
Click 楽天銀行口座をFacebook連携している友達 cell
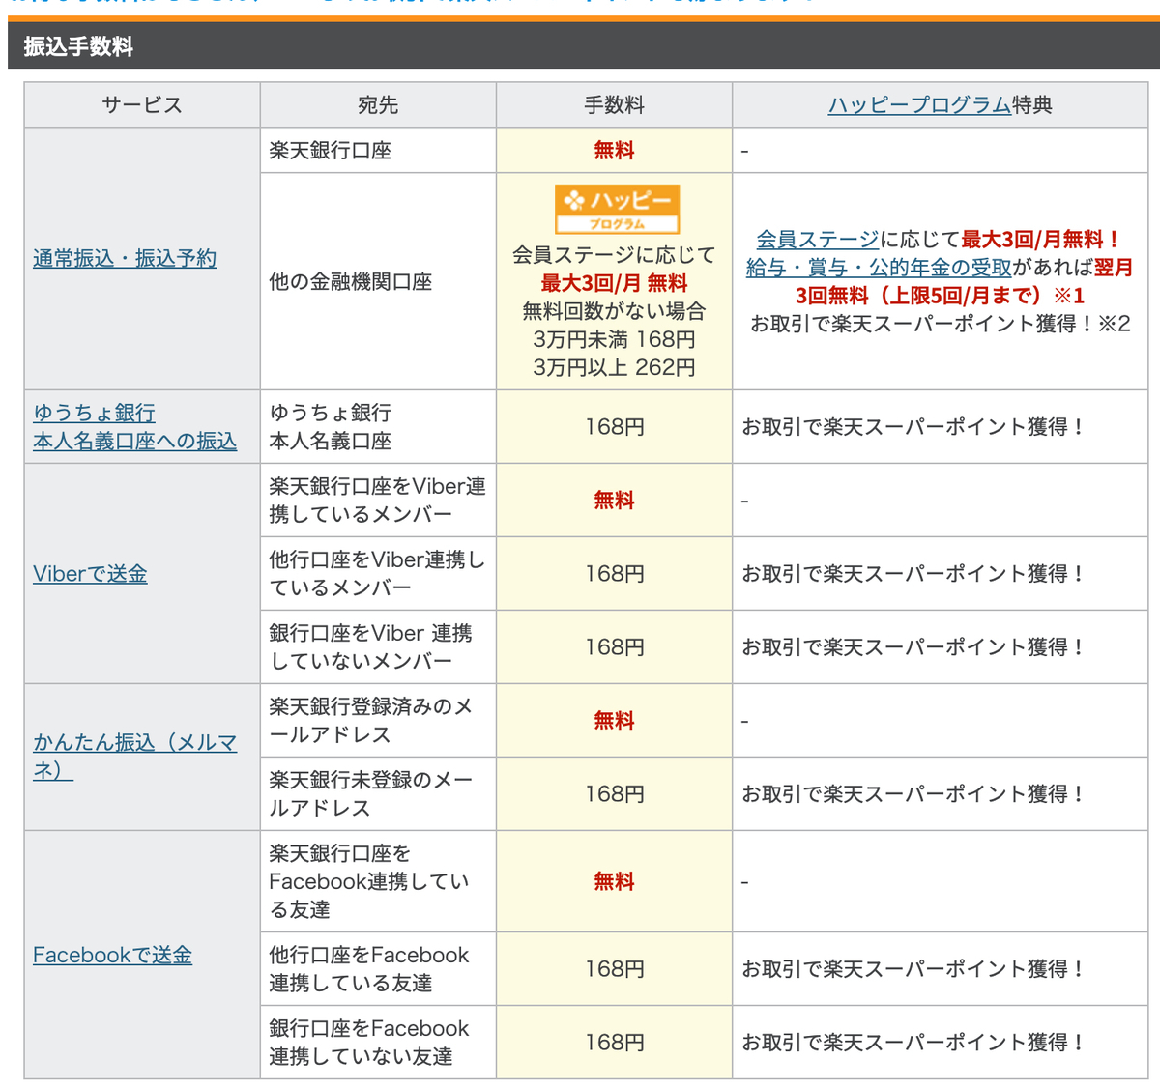378,882
